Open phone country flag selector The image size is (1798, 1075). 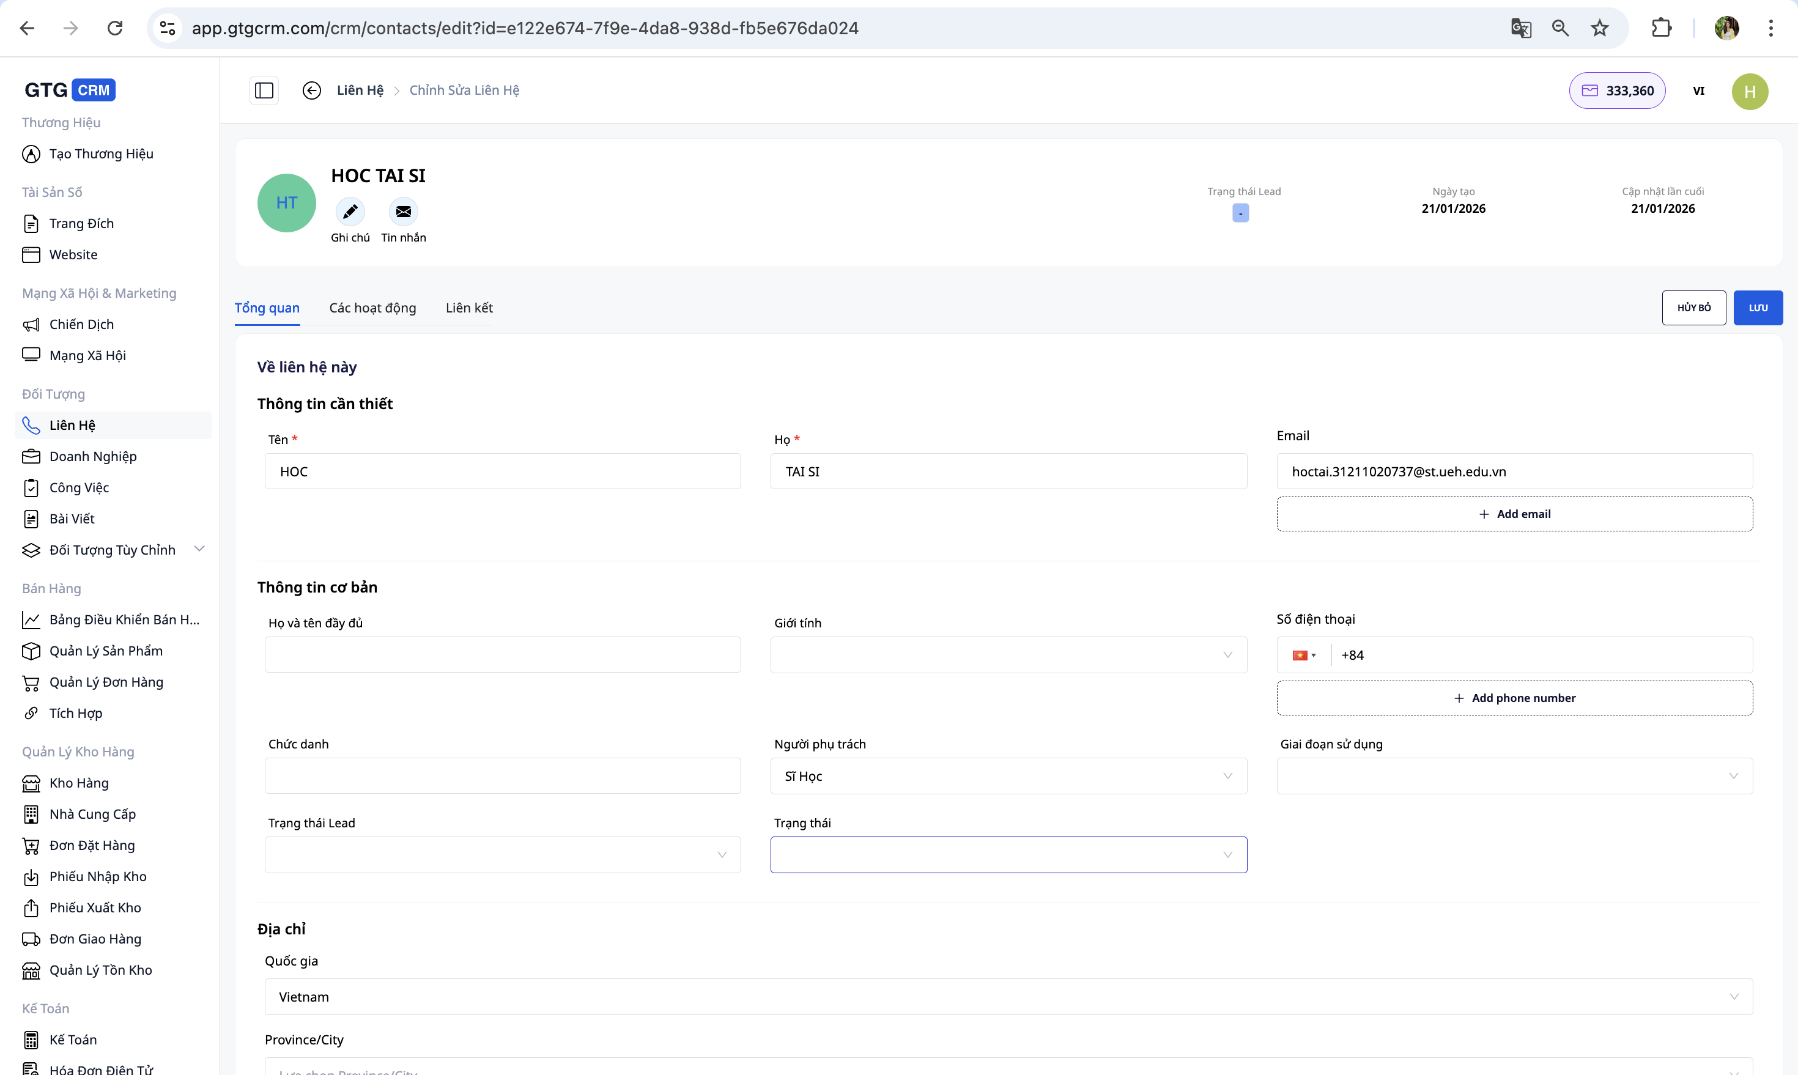point(1303,655)
